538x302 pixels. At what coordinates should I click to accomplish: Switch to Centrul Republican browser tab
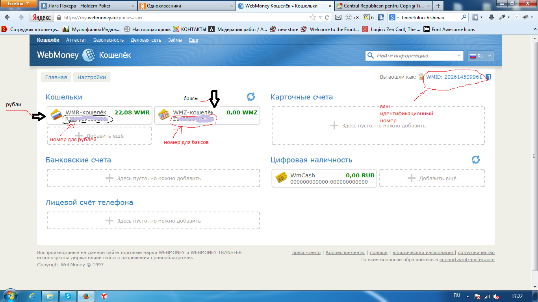[x=383, y=6]
